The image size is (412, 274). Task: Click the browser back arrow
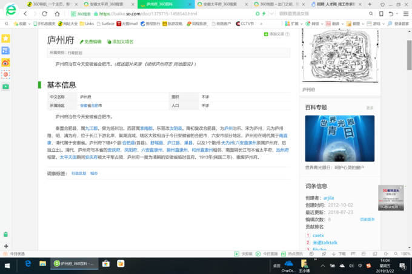(25, 13)
